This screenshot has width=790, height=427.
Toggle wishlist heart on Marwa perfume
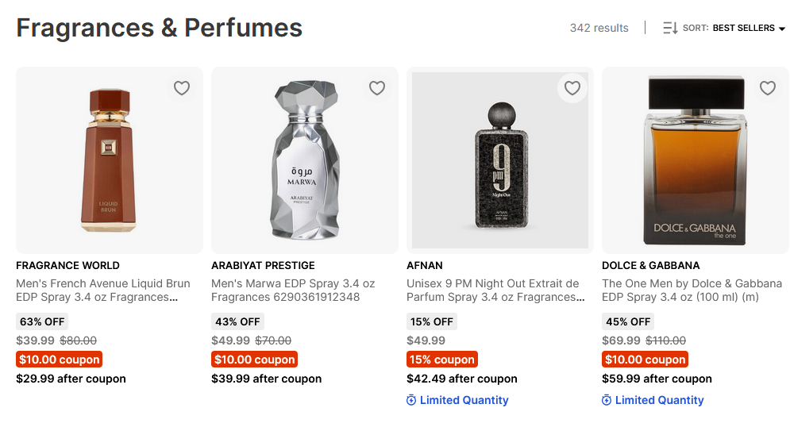point(377,88)
